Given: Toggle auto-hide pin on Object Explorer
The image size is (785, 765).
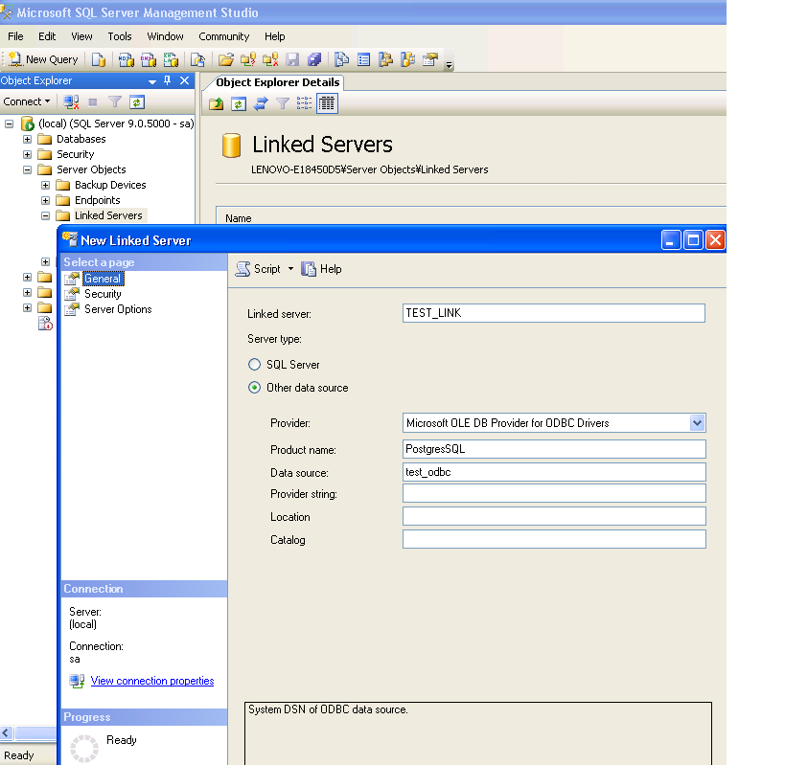Looking at the screenshot, I should 168,80.
